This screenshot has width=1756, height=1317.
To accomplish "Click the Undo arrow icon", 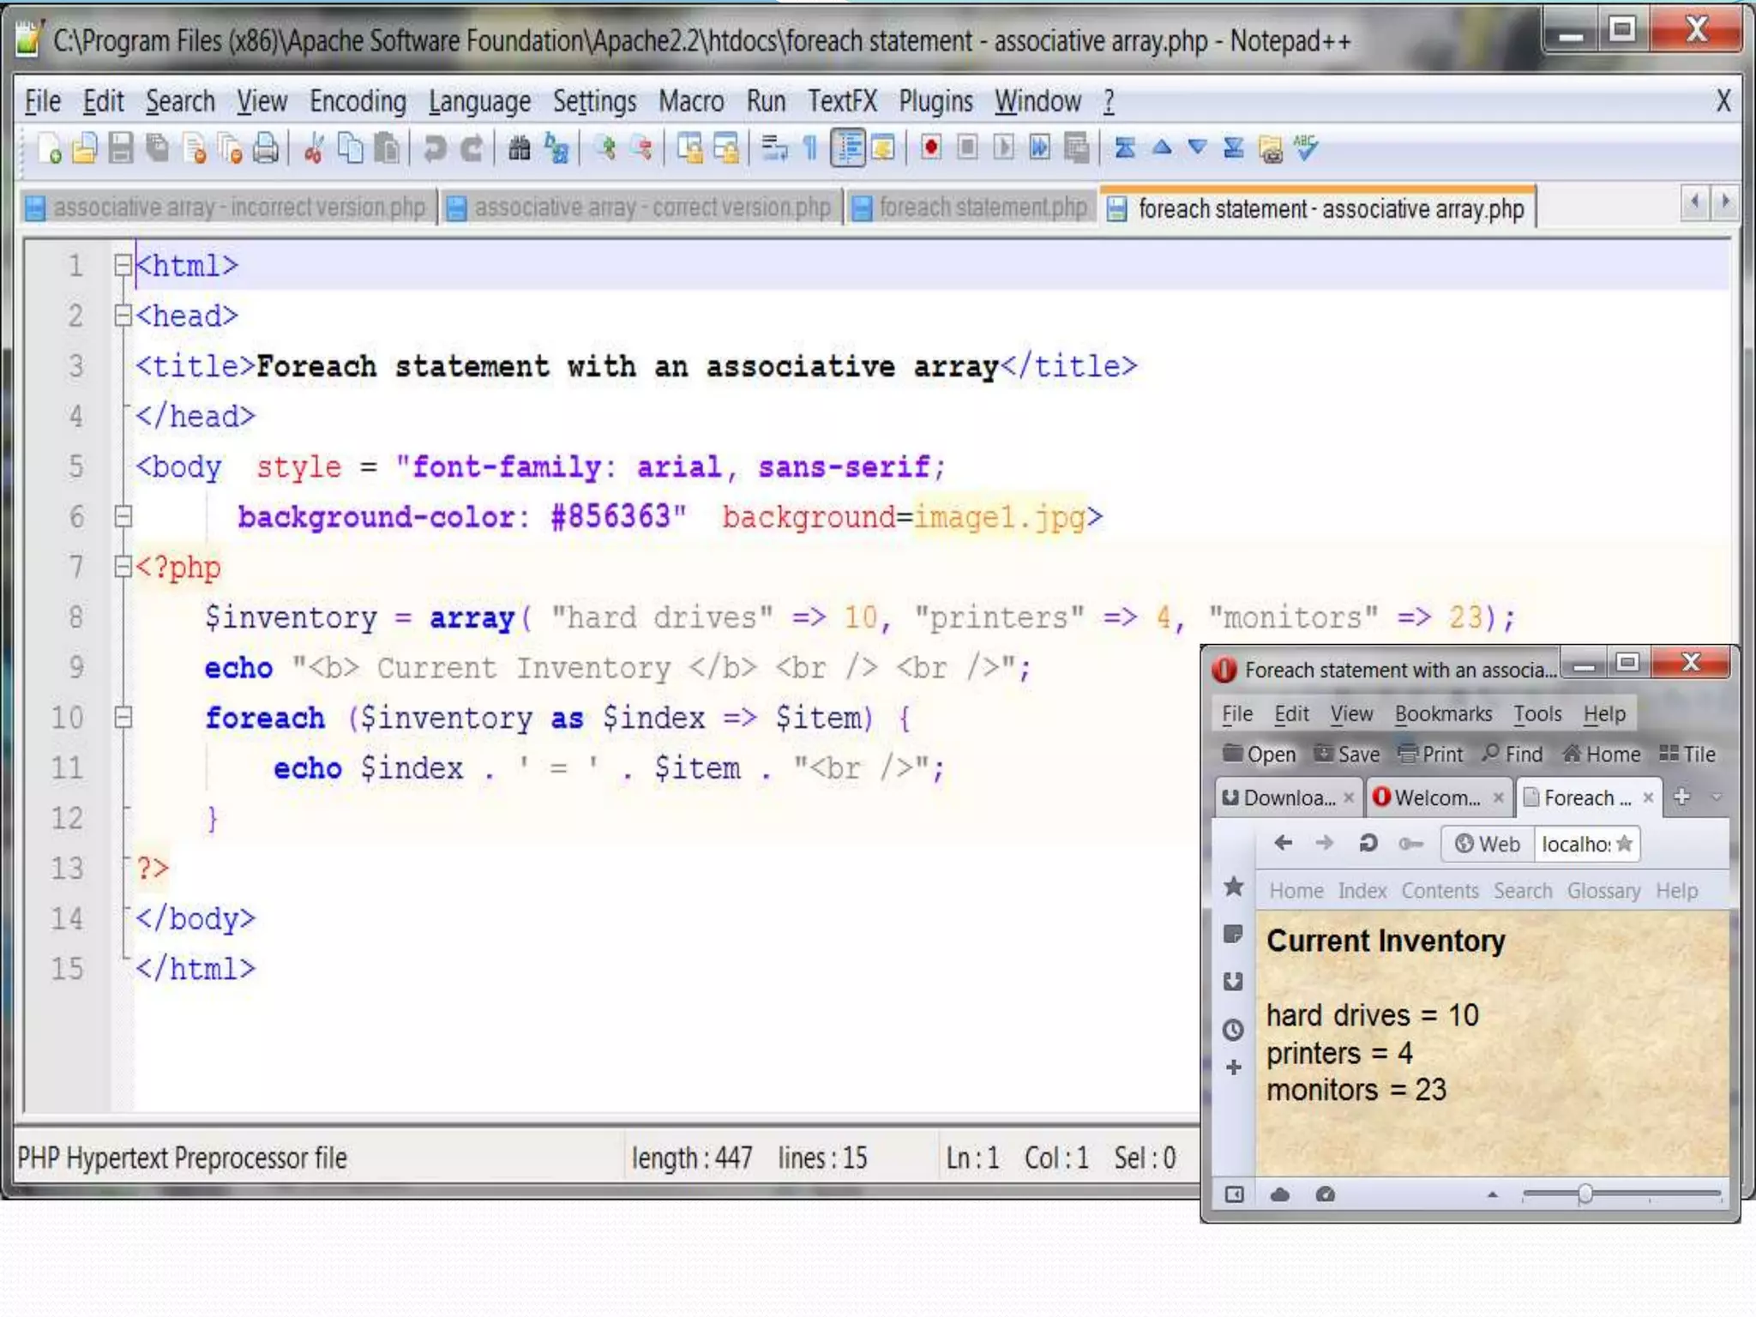I will tap(435, 149).
